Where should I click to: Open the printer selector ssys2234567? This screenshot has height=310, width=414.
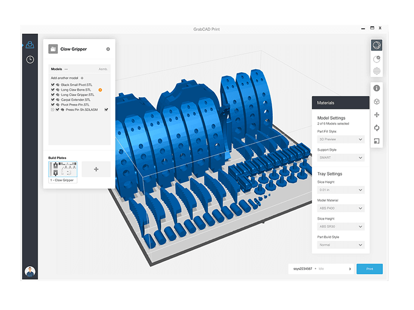(321, 269)
